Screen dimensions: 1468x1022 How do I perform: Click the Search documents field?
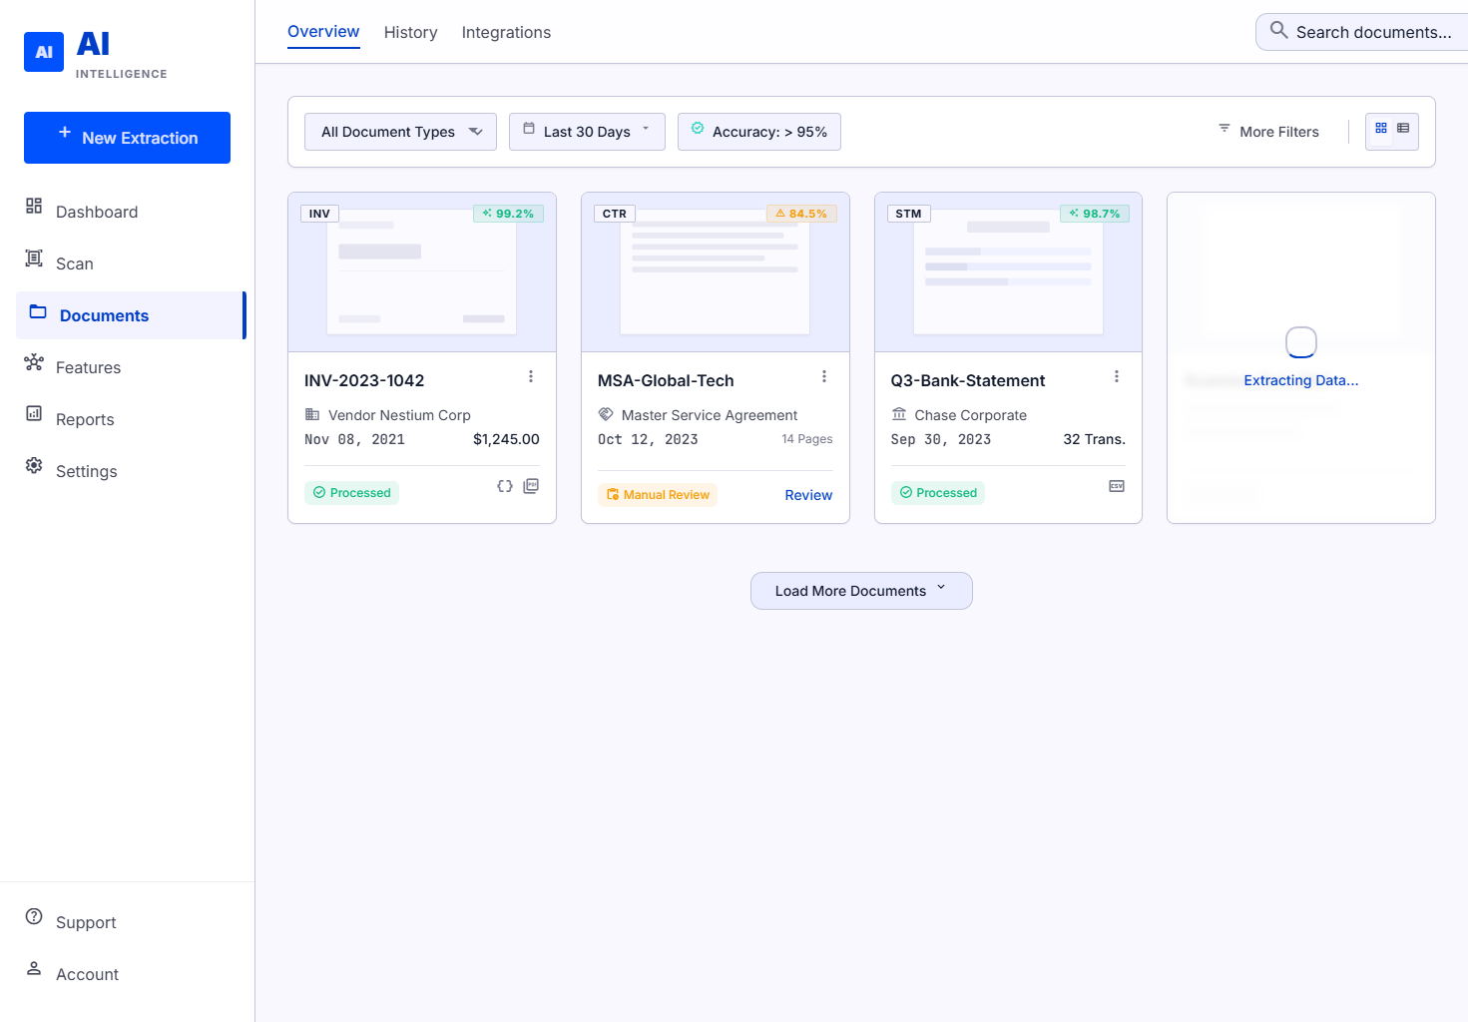tap(1362, 32)
